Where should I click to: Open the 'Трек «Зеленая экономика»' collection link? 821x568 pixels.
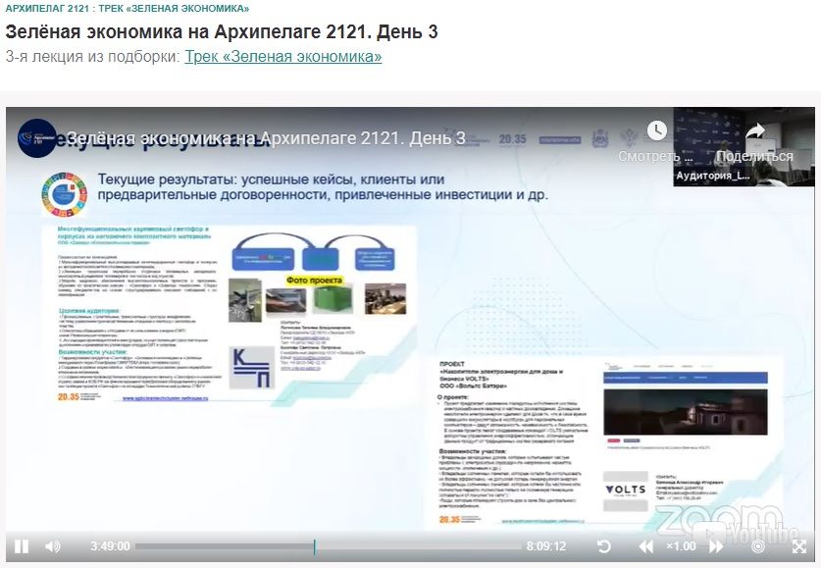282,56
